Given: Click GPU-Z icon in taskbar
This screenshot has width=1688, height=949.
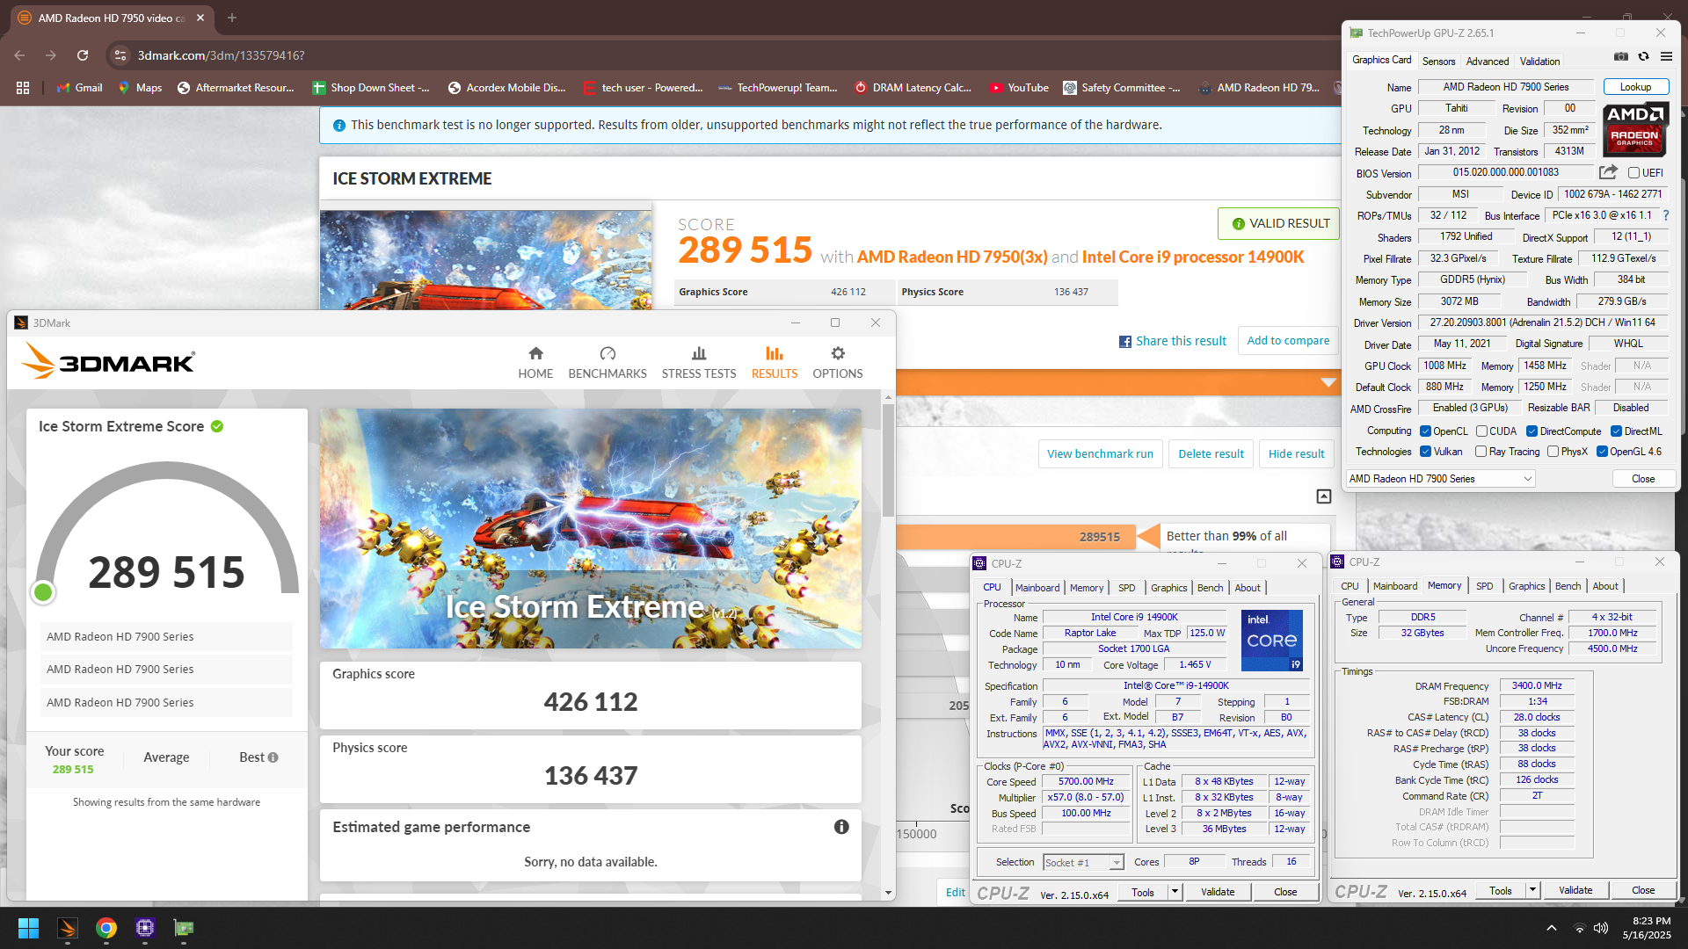Looking at the screenshot, I should coord(184,928).
